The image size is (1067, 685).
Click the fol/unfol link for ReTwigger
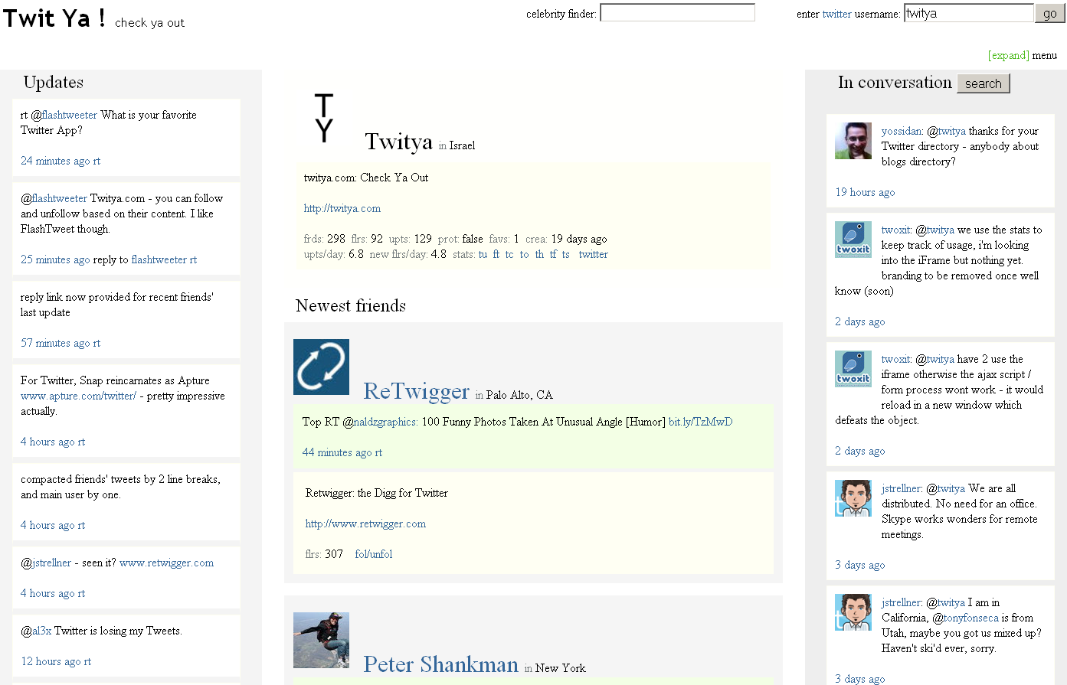[x=373, y=554]
